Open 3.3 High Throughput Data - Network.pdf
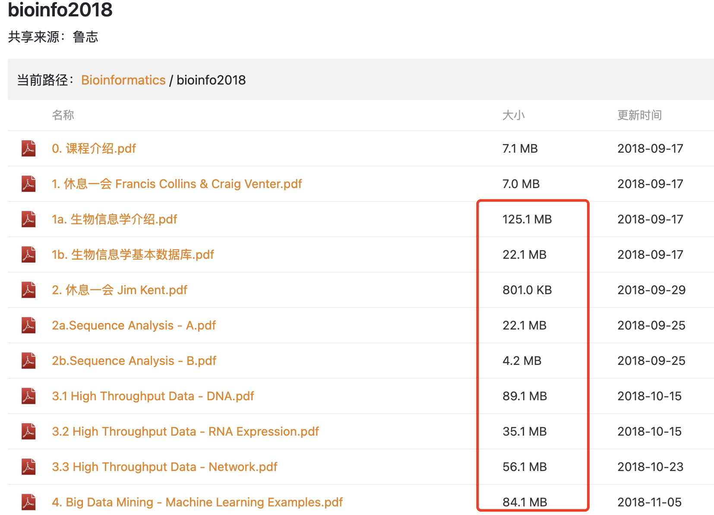The width and height of the screenshot is (714, 515). 164,467
